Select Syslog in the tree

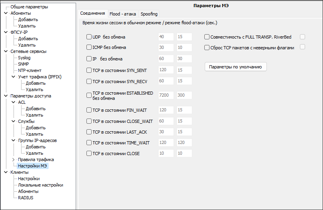coord(24,58)
